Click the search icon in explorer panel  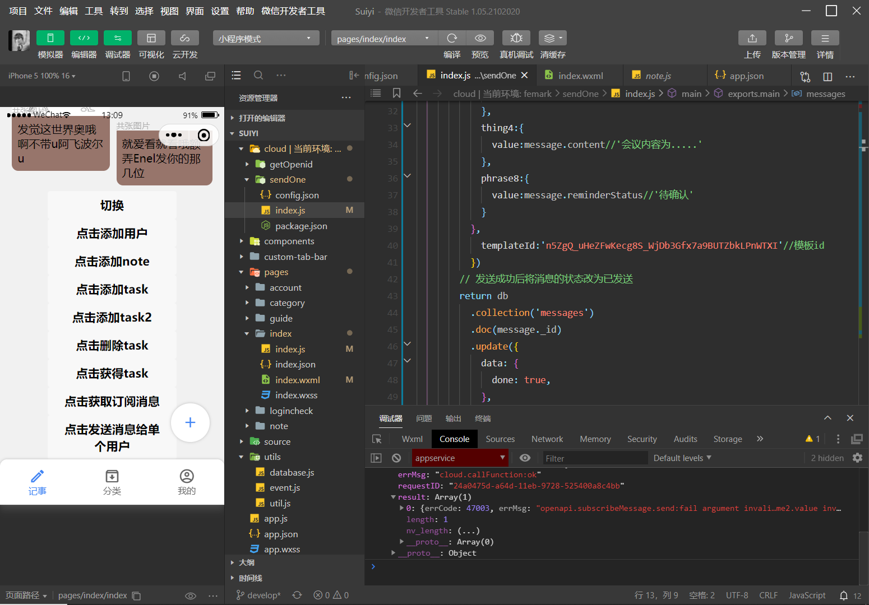[258, 76]
